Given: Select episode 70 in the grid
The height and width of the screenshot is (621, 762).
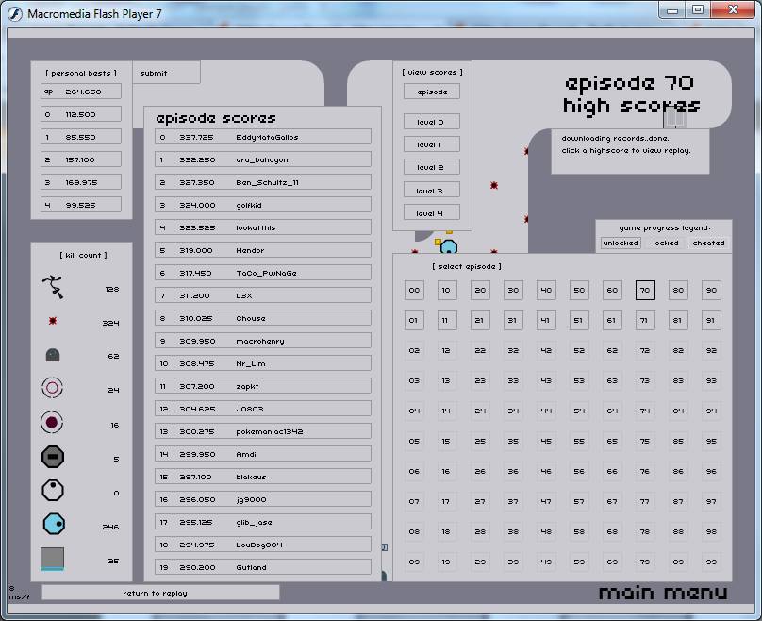Looking at the screenshot, I should point(645,291).
